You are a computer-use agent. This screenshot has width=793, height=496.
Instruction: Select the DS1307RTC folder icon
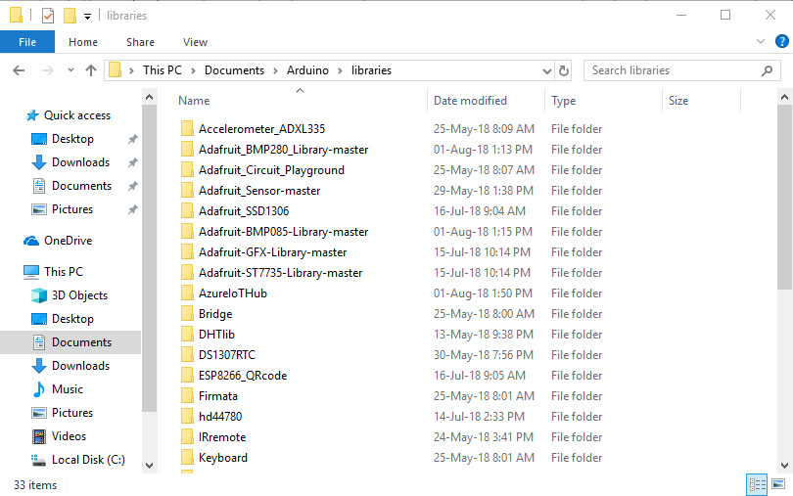click(187, 355)
